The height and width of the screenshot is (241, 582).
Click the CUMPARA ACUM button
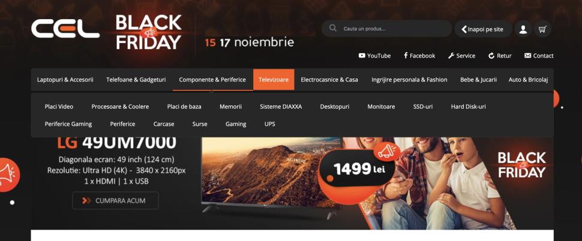click(x=115, y=201)
